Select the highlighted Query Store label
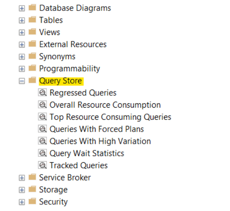230x211 pixels. pos(61,81)
